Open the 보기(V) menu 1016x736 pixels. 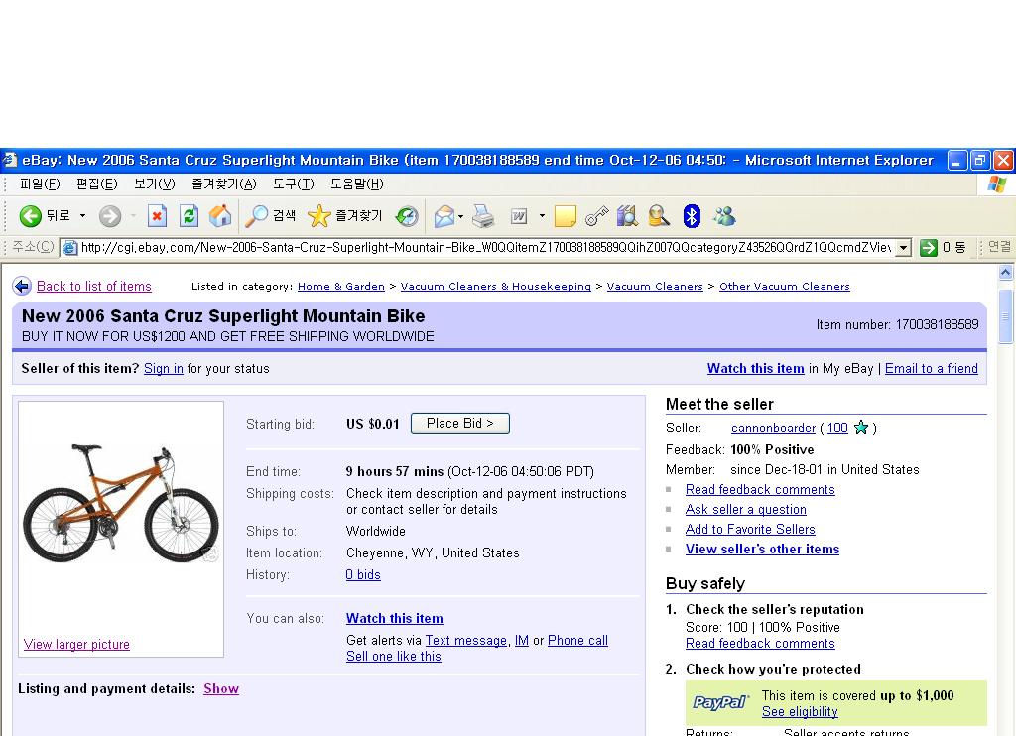click(x=154, y=184)
